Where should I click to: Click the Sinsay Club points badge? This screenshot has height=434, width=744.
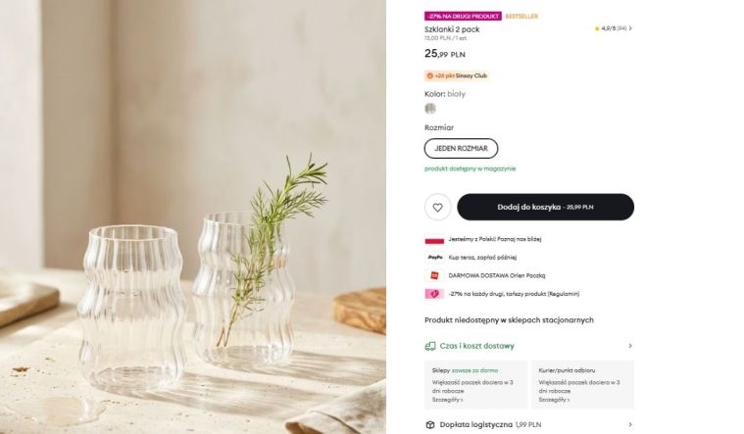pos(457,75)
